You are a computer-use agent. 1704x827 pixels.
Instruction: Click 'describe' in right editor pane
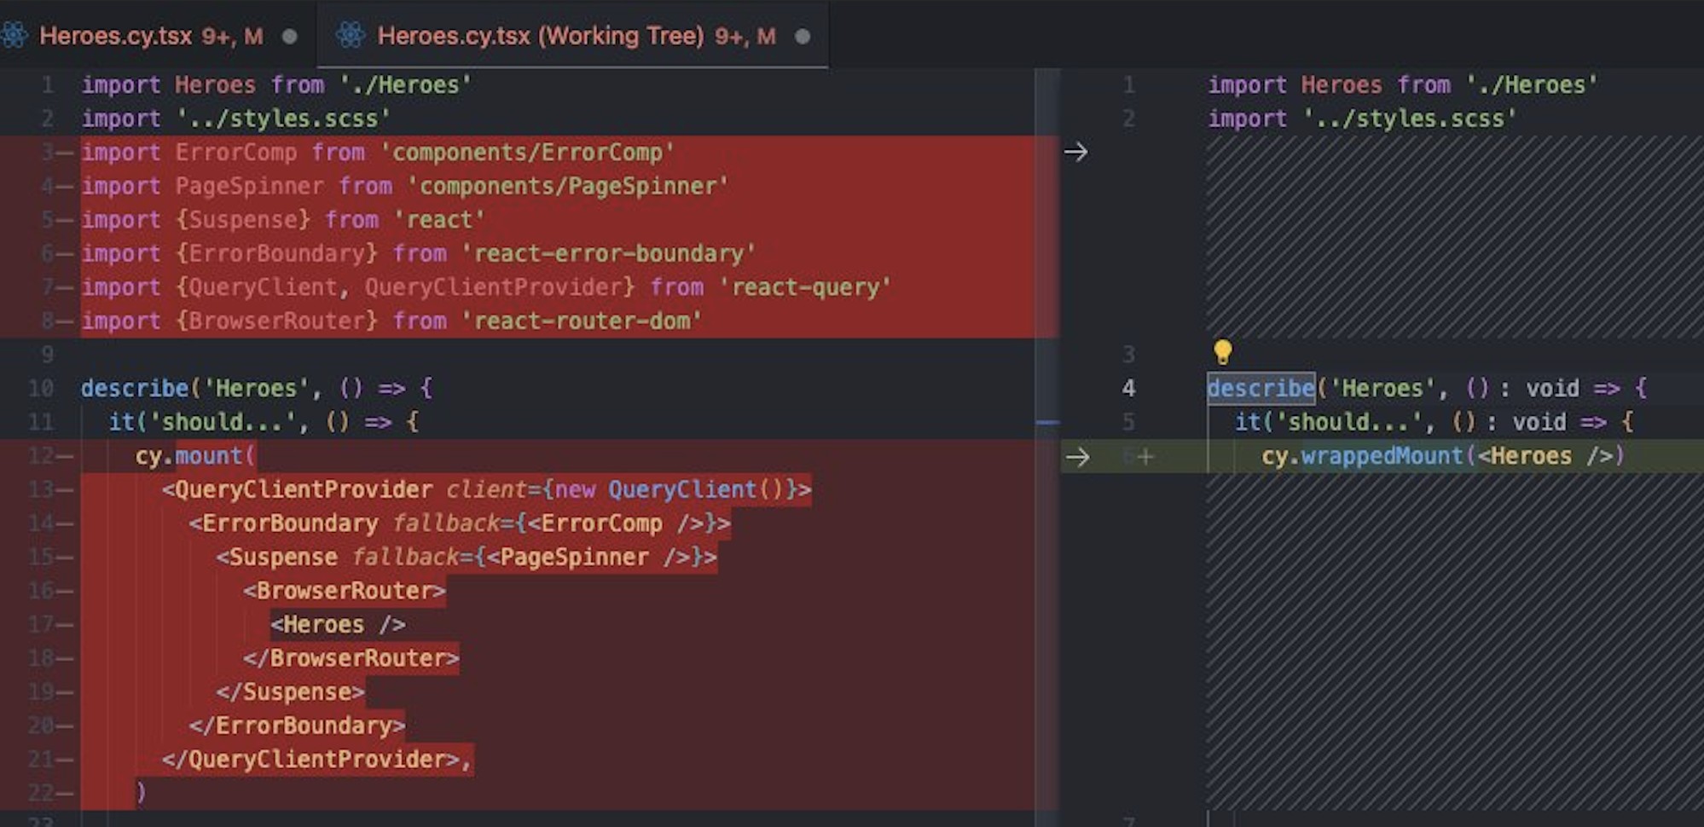[x=1261, y=388]
